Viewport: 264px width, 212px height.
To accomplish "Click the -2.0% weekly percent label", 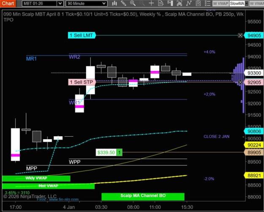I will [x=209, y=179].
